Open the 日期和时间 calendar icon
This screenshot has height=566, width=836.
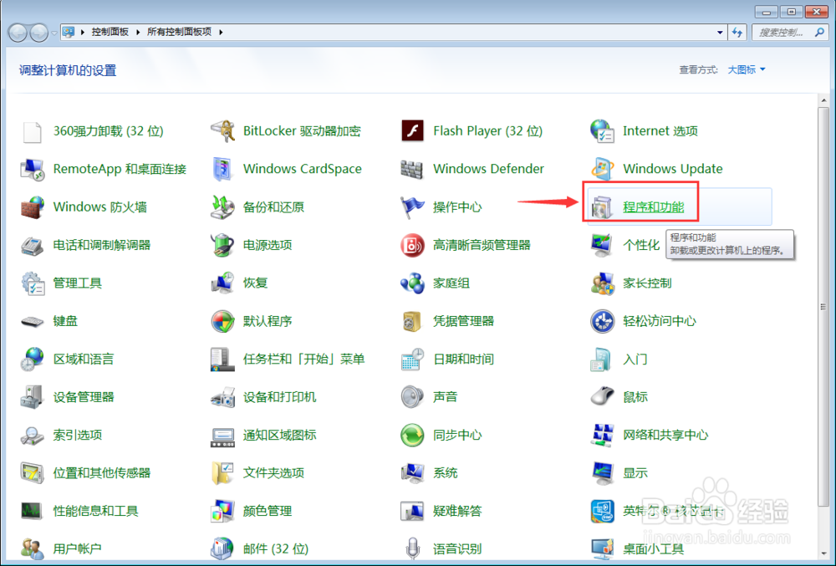(412, 359)
